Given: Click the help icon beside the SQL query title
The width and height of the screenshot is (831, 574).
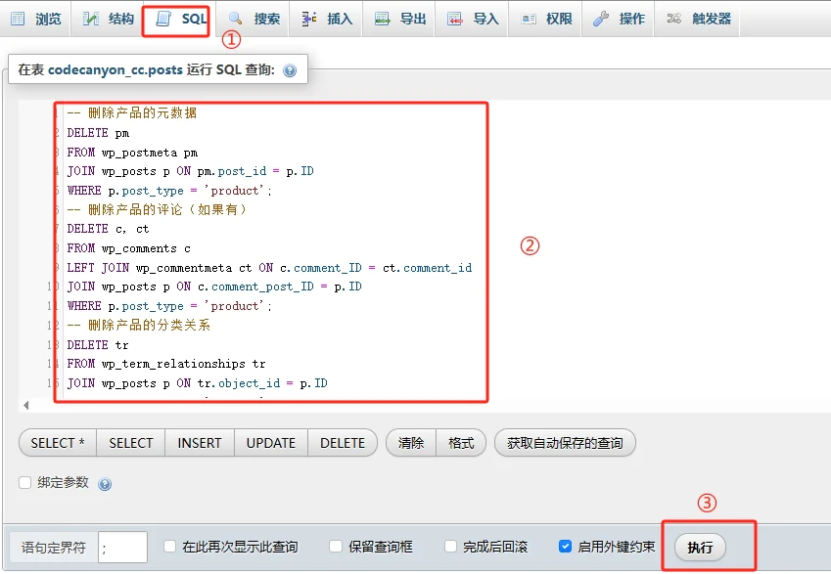Looking at the screenshot, I should [290, 71].
